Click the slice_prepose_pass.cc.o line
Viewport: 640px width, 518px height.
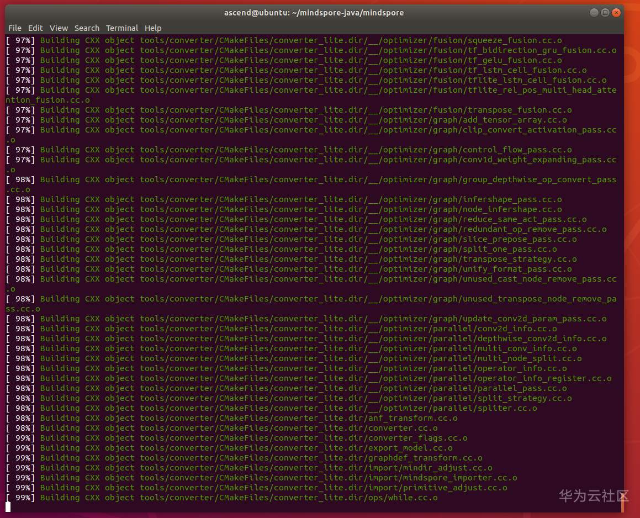[291, 239]
